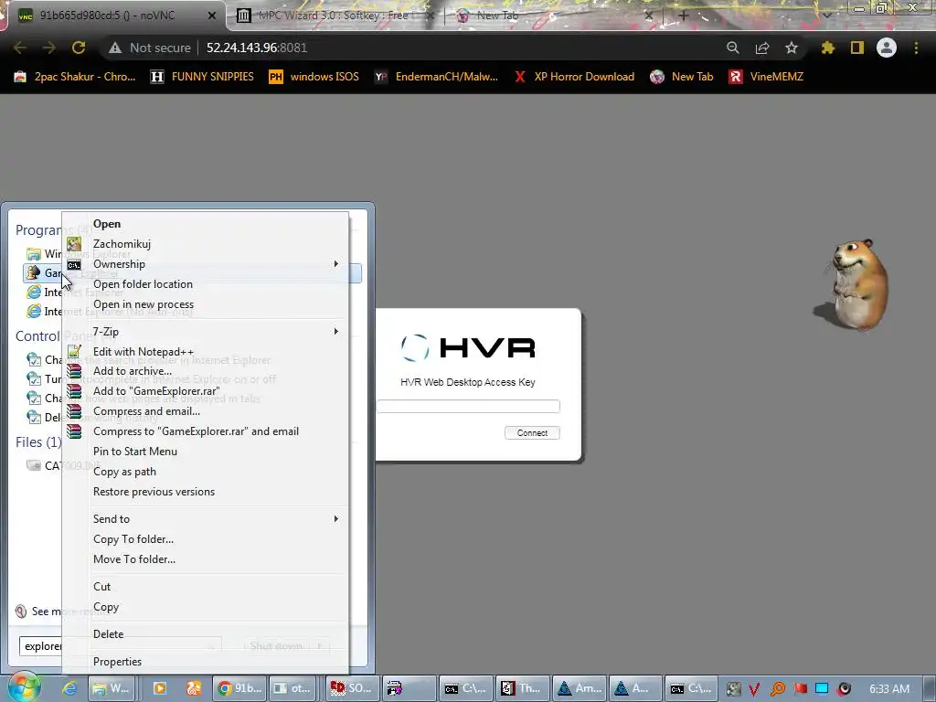This screenshot has height=702, width=936.
Task: Open the windows ISOS bookmark
Action: (314, 77)
